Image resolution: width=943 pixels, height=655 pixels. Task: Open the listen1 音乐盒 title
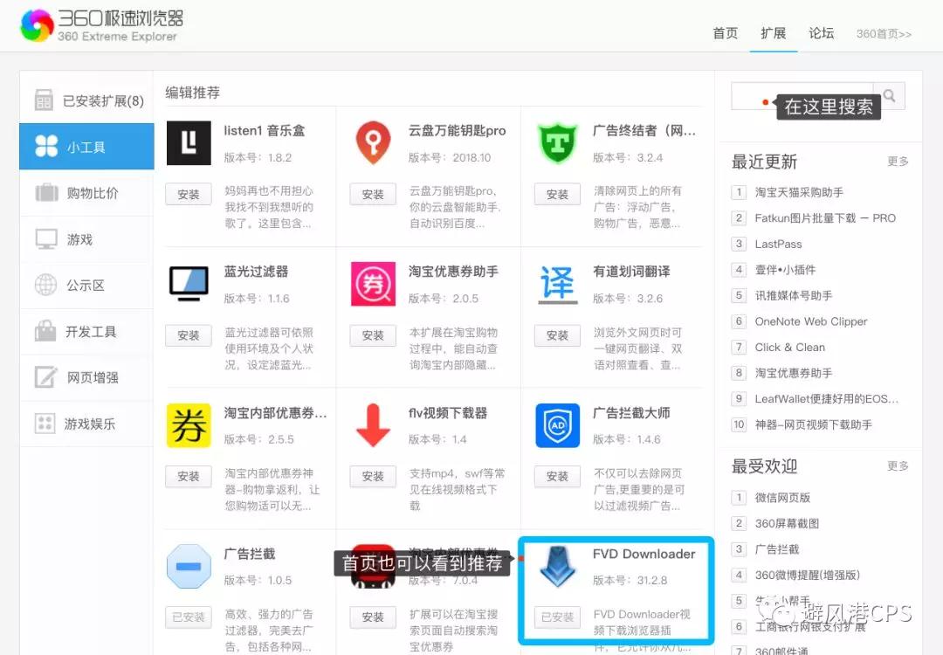[264, 130]
